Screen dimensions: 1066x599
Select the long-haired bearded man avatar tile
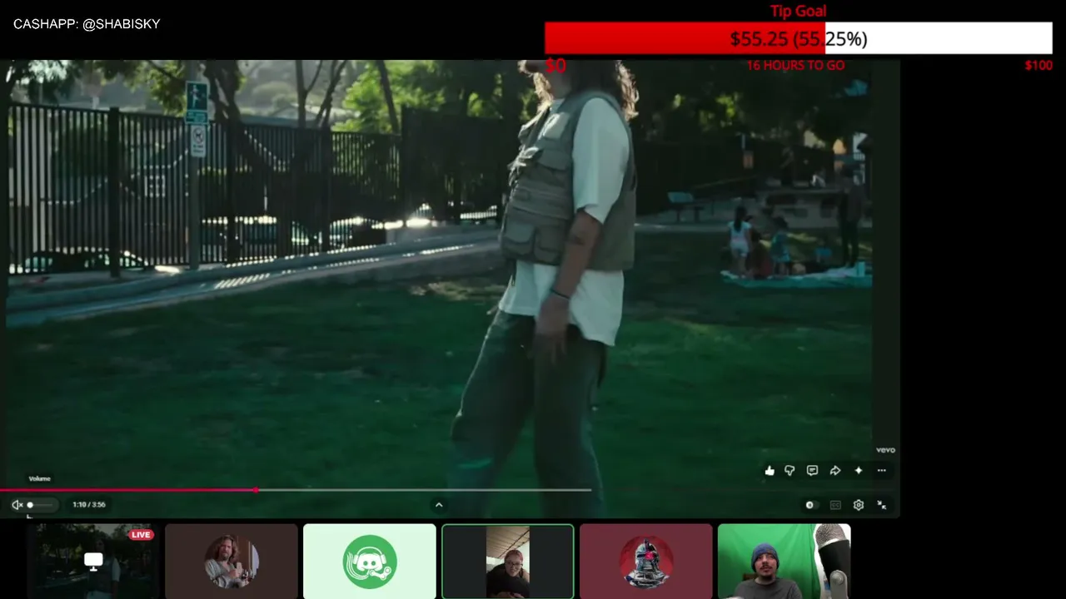(x=232, y=562)
